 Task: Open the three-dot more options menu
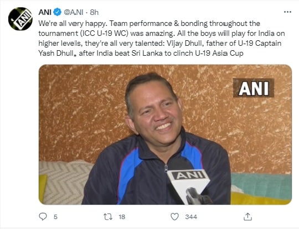click(287, 12)
